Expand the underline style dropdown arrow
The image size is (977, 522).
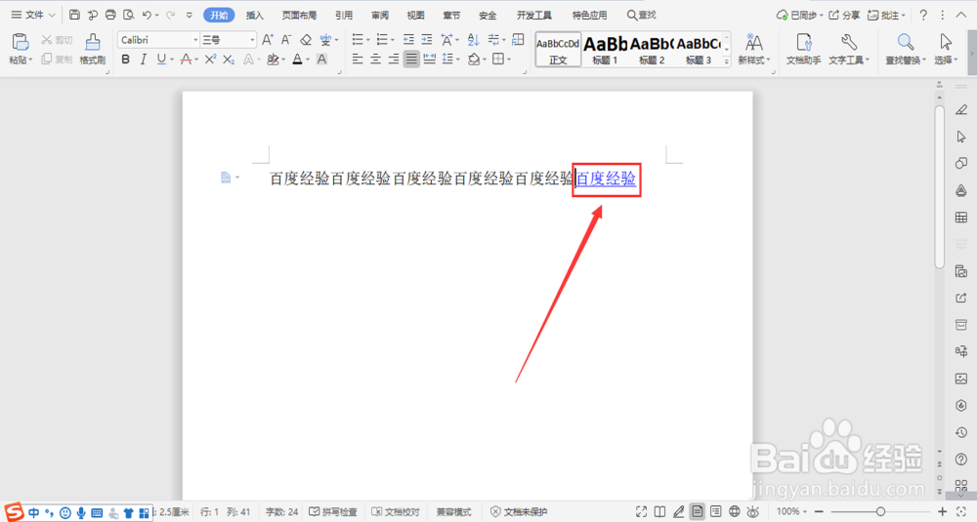172,60
